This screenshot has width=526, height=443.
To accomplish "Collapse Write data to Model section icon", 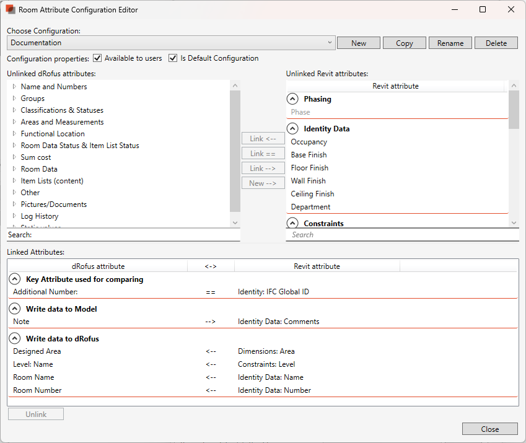I will pos(15,309).
